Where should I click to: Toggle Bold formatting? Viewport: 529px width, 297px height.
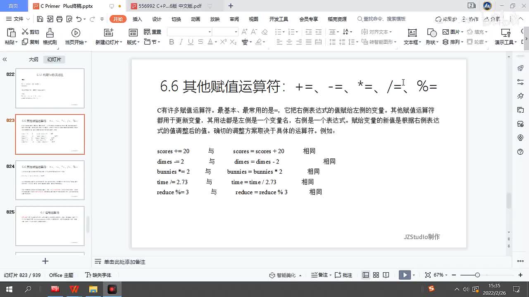[x=172, y=42]
